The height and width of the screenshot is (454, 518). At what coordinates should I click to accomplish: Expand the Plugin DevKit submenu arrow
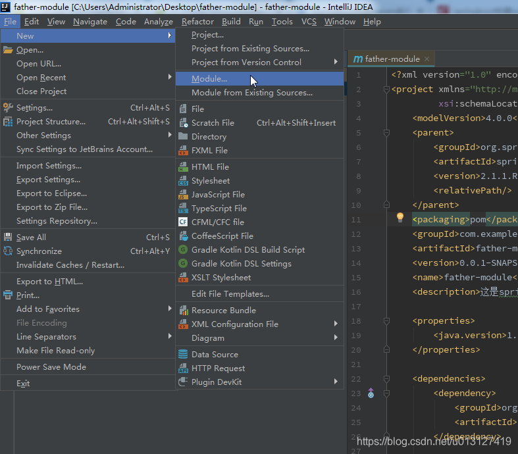point(336,382)
